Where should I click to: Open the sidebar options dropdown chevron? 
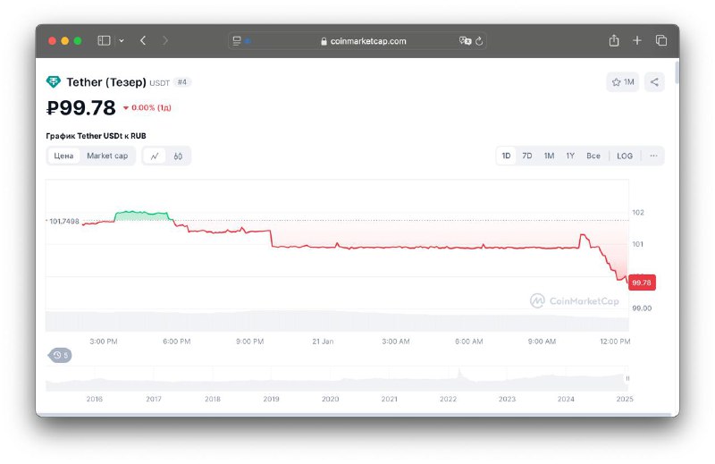122,40
